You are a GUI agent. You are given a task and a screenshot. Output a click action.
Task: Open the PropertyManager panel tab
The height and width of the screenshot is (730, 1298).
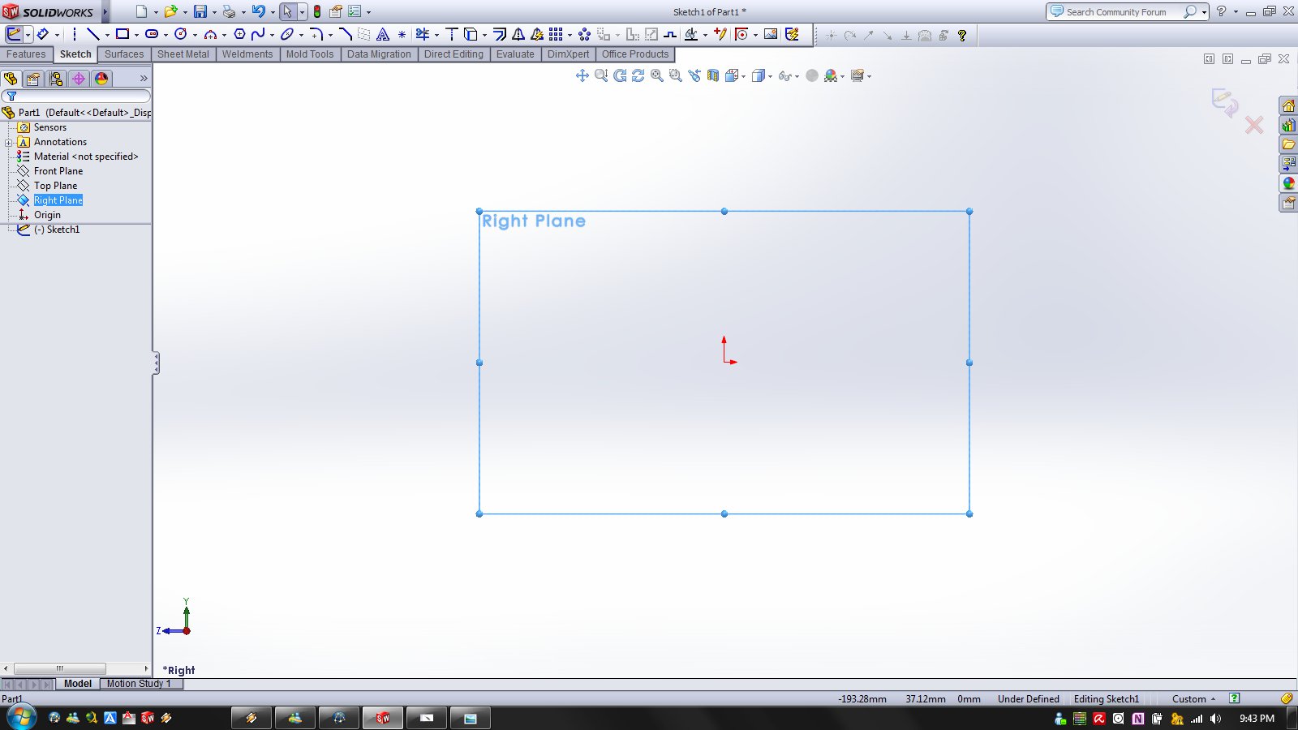tap(32, 79)
